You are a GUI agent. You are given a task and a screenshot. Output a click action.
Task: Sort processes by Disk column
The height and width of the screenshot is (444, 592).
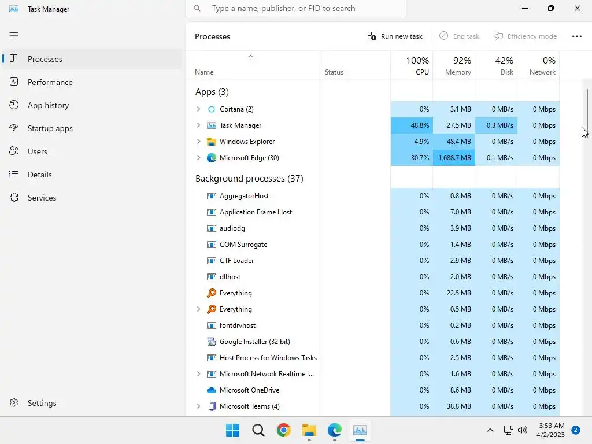[x=496, y=65]
